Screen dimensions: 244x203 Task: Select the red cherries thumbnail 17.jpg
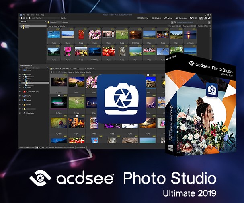108,52
